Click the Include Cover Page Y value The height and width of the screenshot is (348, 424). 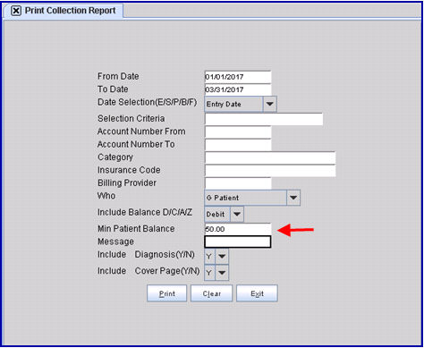click(x=209, y=273)
